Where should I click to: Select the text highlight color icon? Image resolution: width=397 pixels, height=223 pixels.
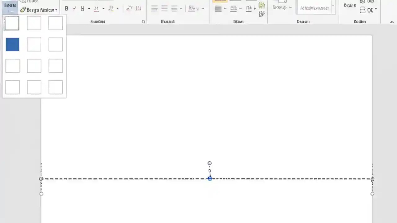111,8
